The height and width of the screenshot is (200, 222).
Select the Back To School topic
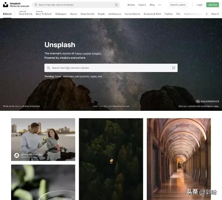point(44,14)
